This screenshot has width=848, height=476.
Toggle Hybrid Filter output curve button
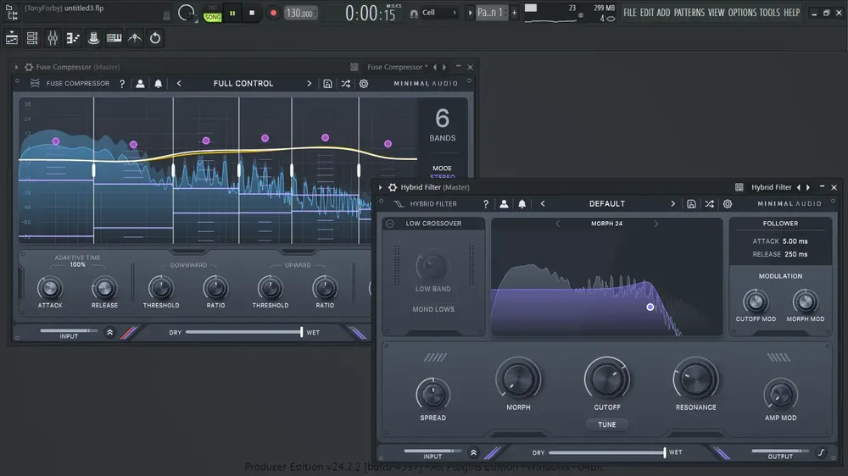pyautogui.click(x=821, y=452)
